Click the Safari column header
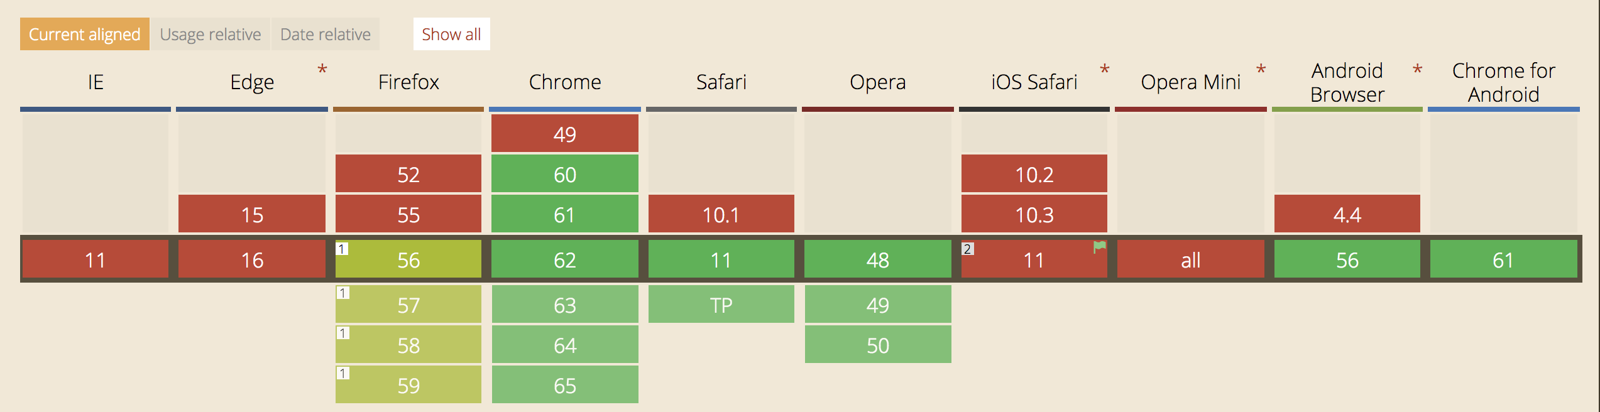The height and width of the screenshot is (412, 1600). [x=721, y=82]
